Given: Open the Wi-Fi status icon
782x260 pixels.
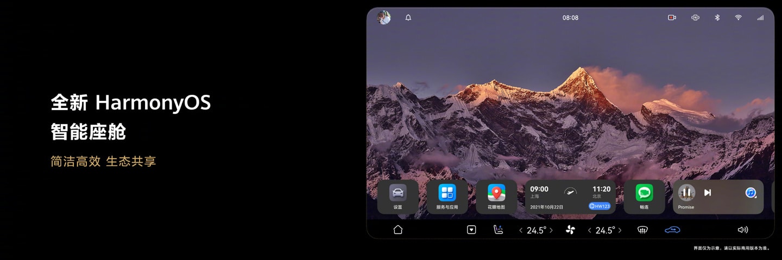Looking at the screenshot, I should click(x=738, y=18).
